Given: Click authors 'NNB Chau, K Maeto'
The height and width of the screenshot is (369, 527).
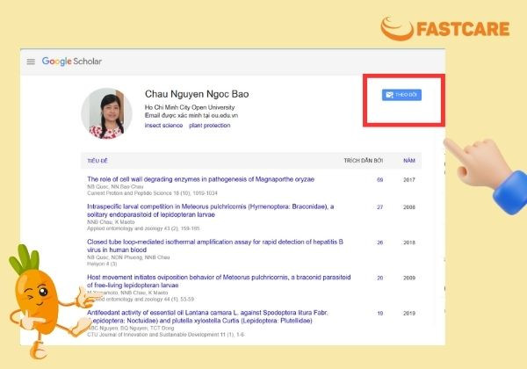Looking at the screenshot, I should (x=111, y=222).
